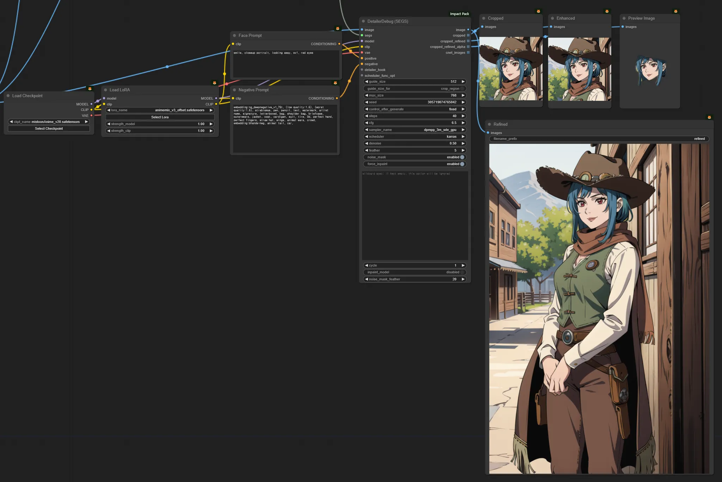Click the wildcard spec text area
The height and width of the screenshot is (482, 722).
415,216
